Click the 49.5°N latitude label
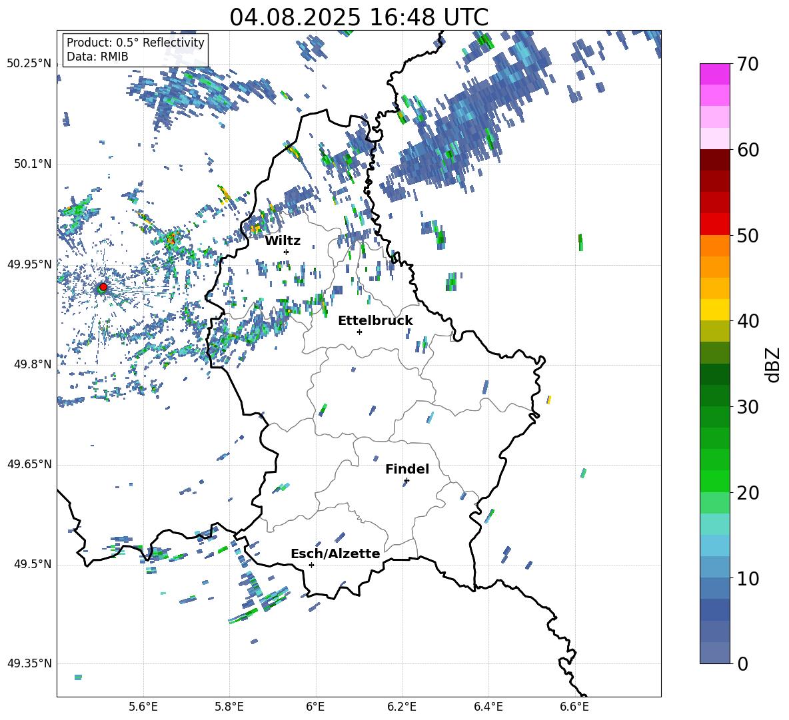789x720 pixels. pos(32,564)
